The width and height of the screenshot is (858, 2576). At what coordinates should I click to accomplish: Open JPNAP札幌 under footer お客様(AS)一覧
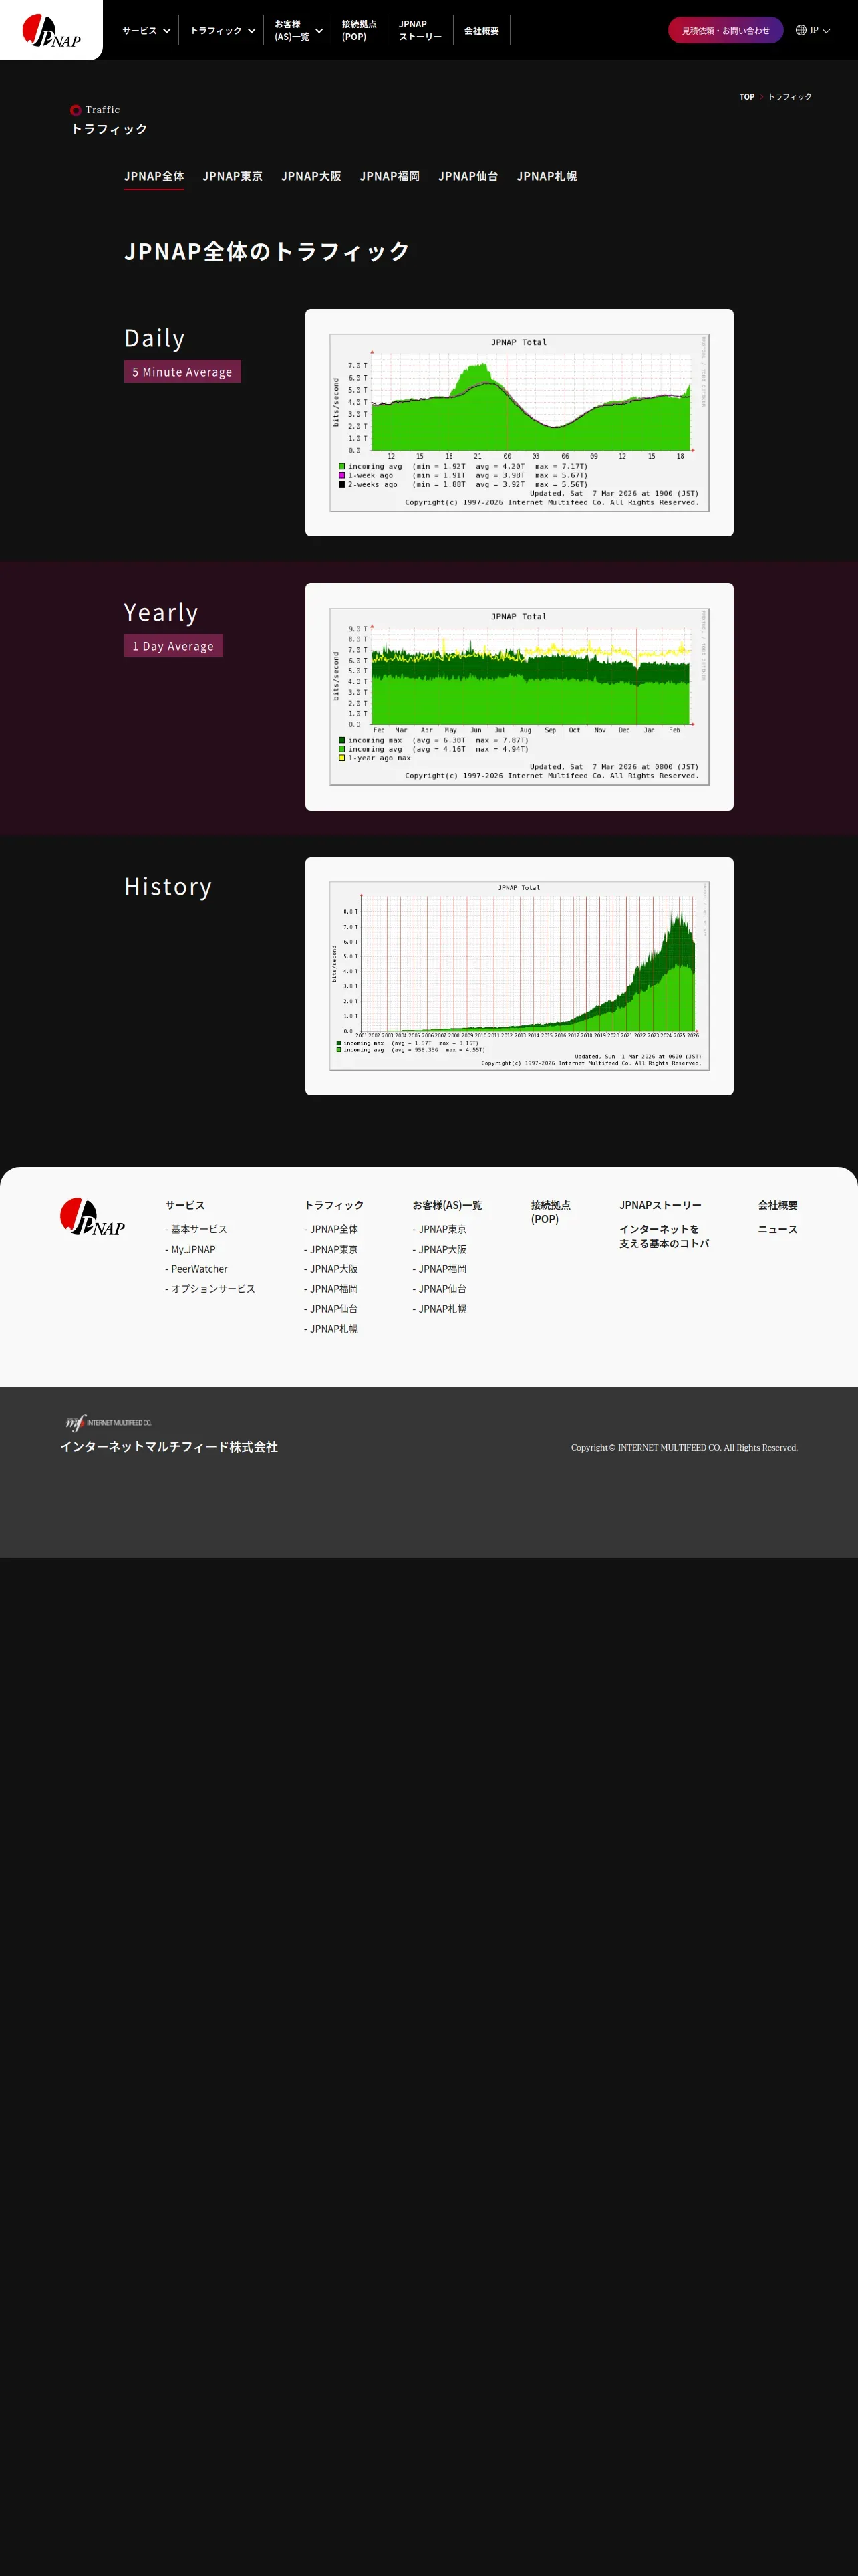[x=440, y=1309]
